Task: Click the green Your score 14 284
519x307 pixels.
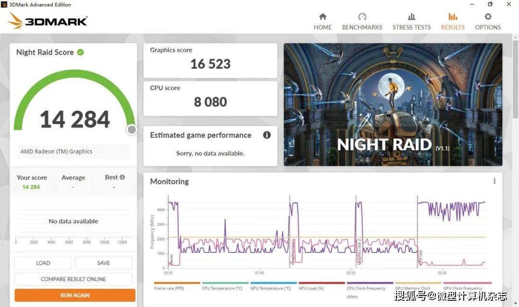Action: [x=31, y=187]
